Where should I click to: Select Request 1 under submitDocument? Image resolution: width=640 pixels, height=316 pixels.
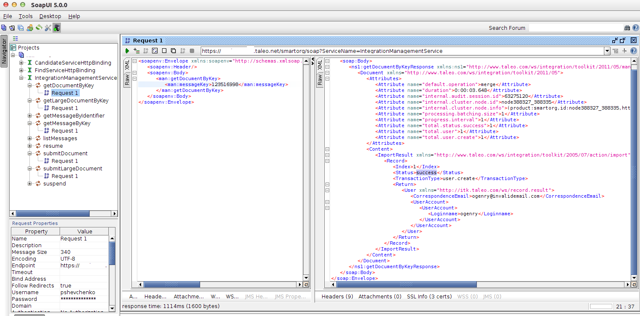pyautogui.click(x=64, y=161)
